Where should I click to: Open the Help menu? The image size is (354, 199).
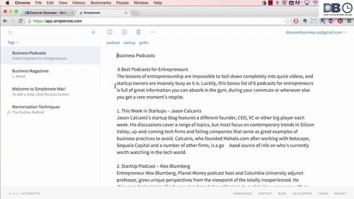click(x=158, y=3)
